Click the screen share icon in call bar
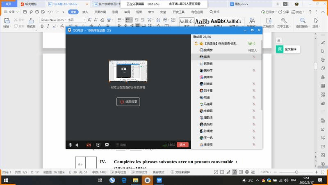The height and width of the screenshot is (185, 328). point(98,145)
